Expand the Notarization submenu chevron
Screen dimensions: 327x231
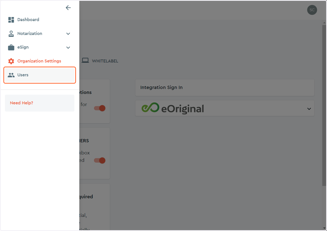(68, 34)
